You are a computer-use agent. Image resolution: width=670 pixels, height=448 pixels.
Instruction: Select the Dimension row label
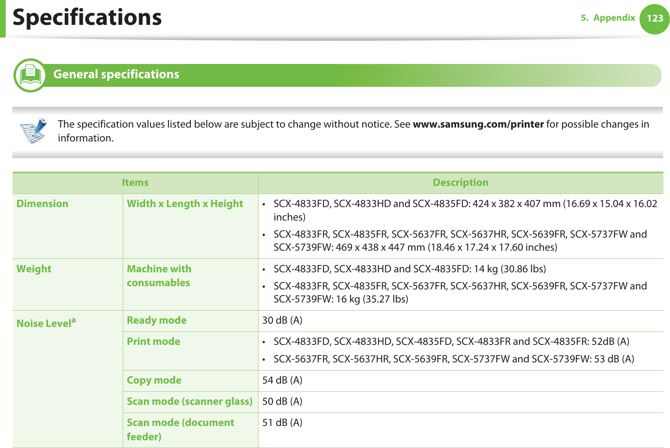tap(42, 204)
